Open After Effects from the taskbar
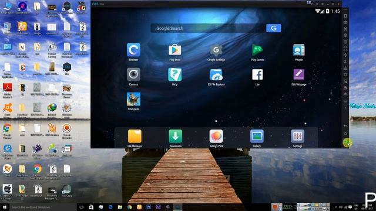Screen dimensions: 376x211 [158, 207]
